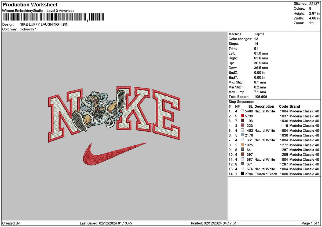Click the "Colorway 1" value
322x227 pixels.
(28, 29)
